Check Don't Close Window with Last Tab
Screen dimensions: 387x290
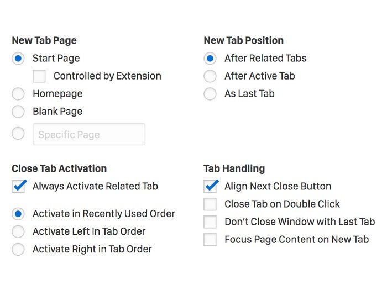tap(210, 222)
